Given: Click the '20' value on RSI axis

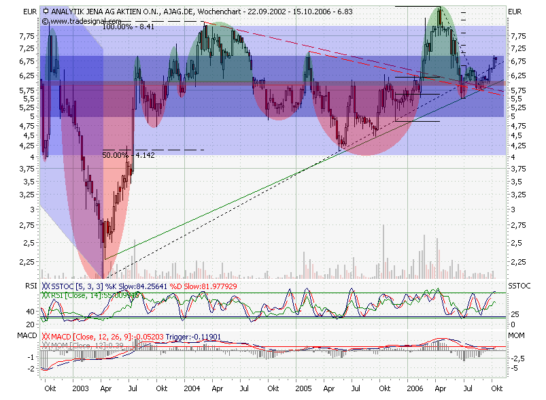Looking at the screenshot, I should pyautogui.click(x=31, y=324).
